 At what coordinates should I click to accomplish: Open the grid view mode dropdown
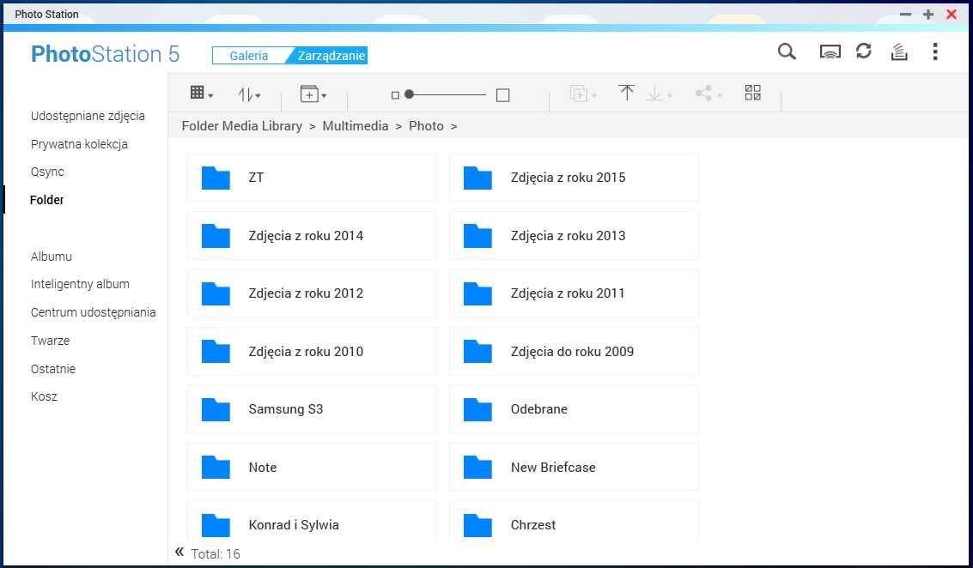point(202,94)
